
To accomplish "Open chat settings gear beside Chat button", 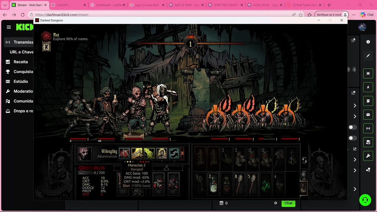I will coord(276,203).
